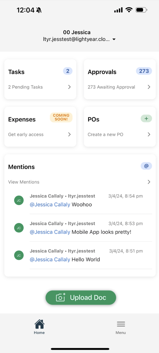Tap the Approvals badge showing 273

[x=144, y=71]
